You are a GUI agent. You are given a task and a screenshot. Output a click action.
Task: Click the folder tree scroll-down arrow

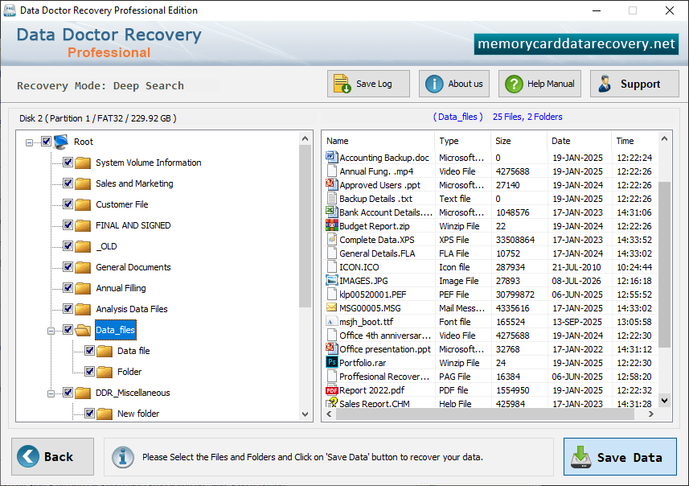point(305,414)
